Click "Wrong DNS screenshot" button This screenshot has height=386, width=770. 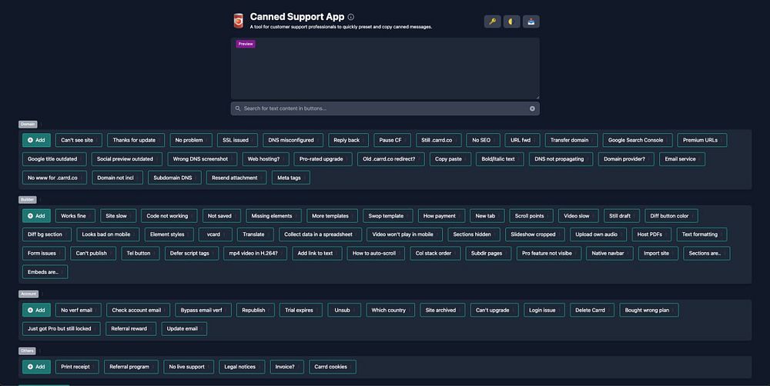click(x=202, y=159)
